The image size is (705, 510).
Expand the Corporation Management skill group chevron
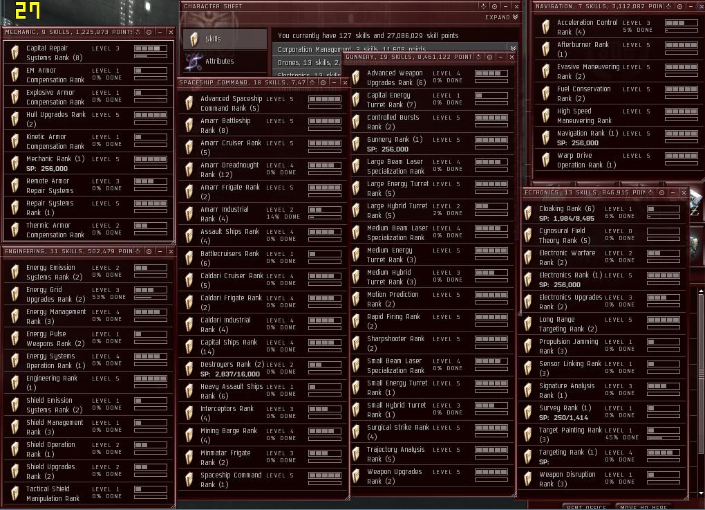click(513, 48)
